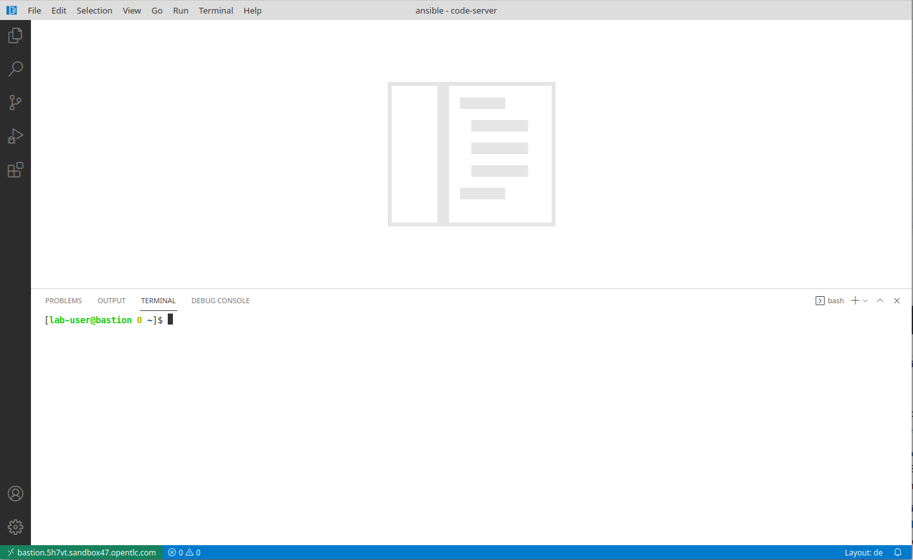Open the Edit menu
The height and width of the screenshot is (560, 913).
point(59,10)
